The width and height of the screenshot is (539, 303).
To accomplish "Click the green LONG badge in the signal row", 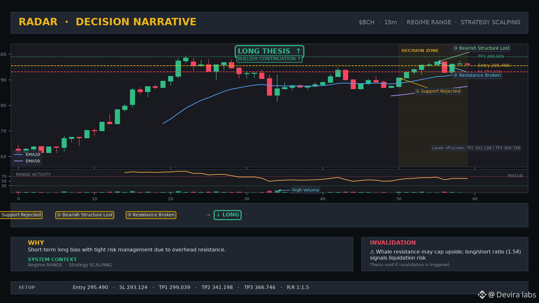I will point(227,215).
